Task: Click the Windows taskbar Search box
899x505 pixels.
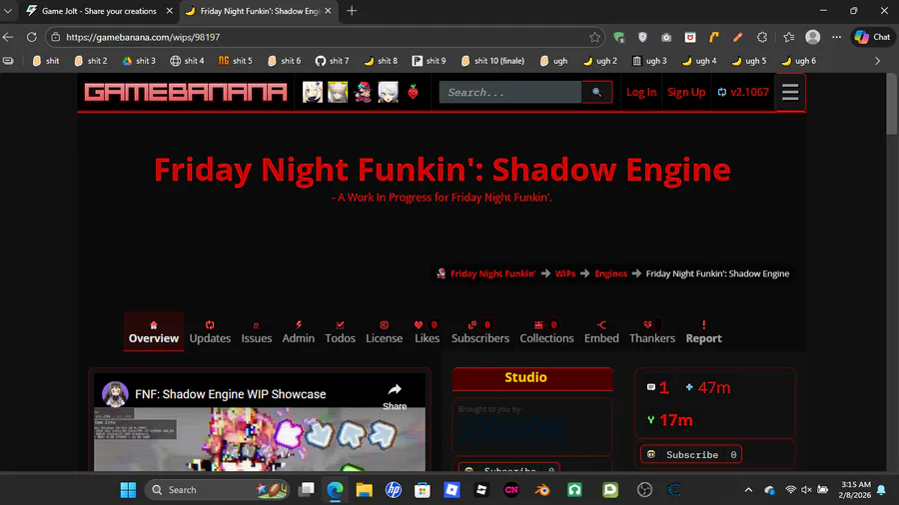Action: coord(217,490)
